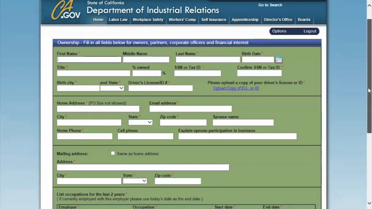Click the page vertical scrollbar thumb

(x=370, y=75)
